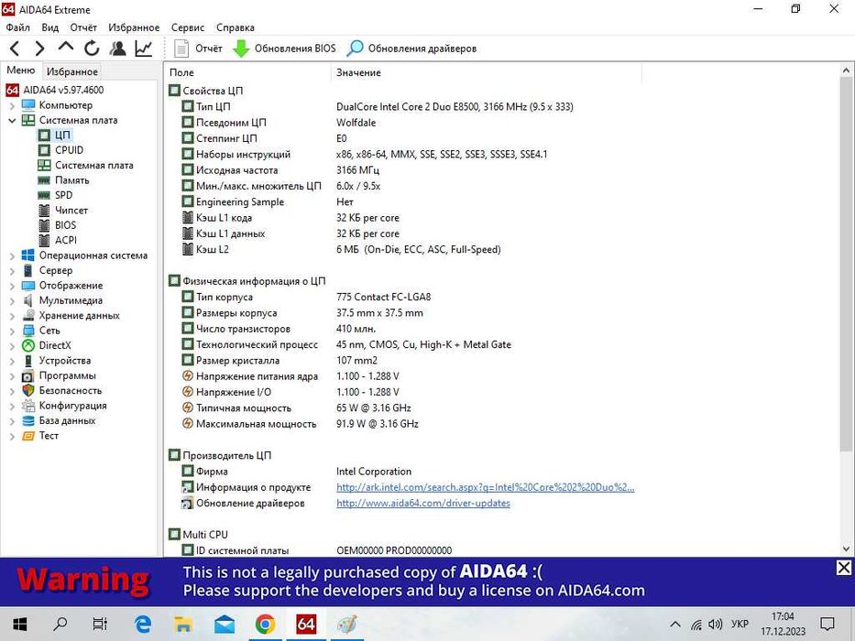Click the УКР keyboard language indicator

tap(740, 625)
